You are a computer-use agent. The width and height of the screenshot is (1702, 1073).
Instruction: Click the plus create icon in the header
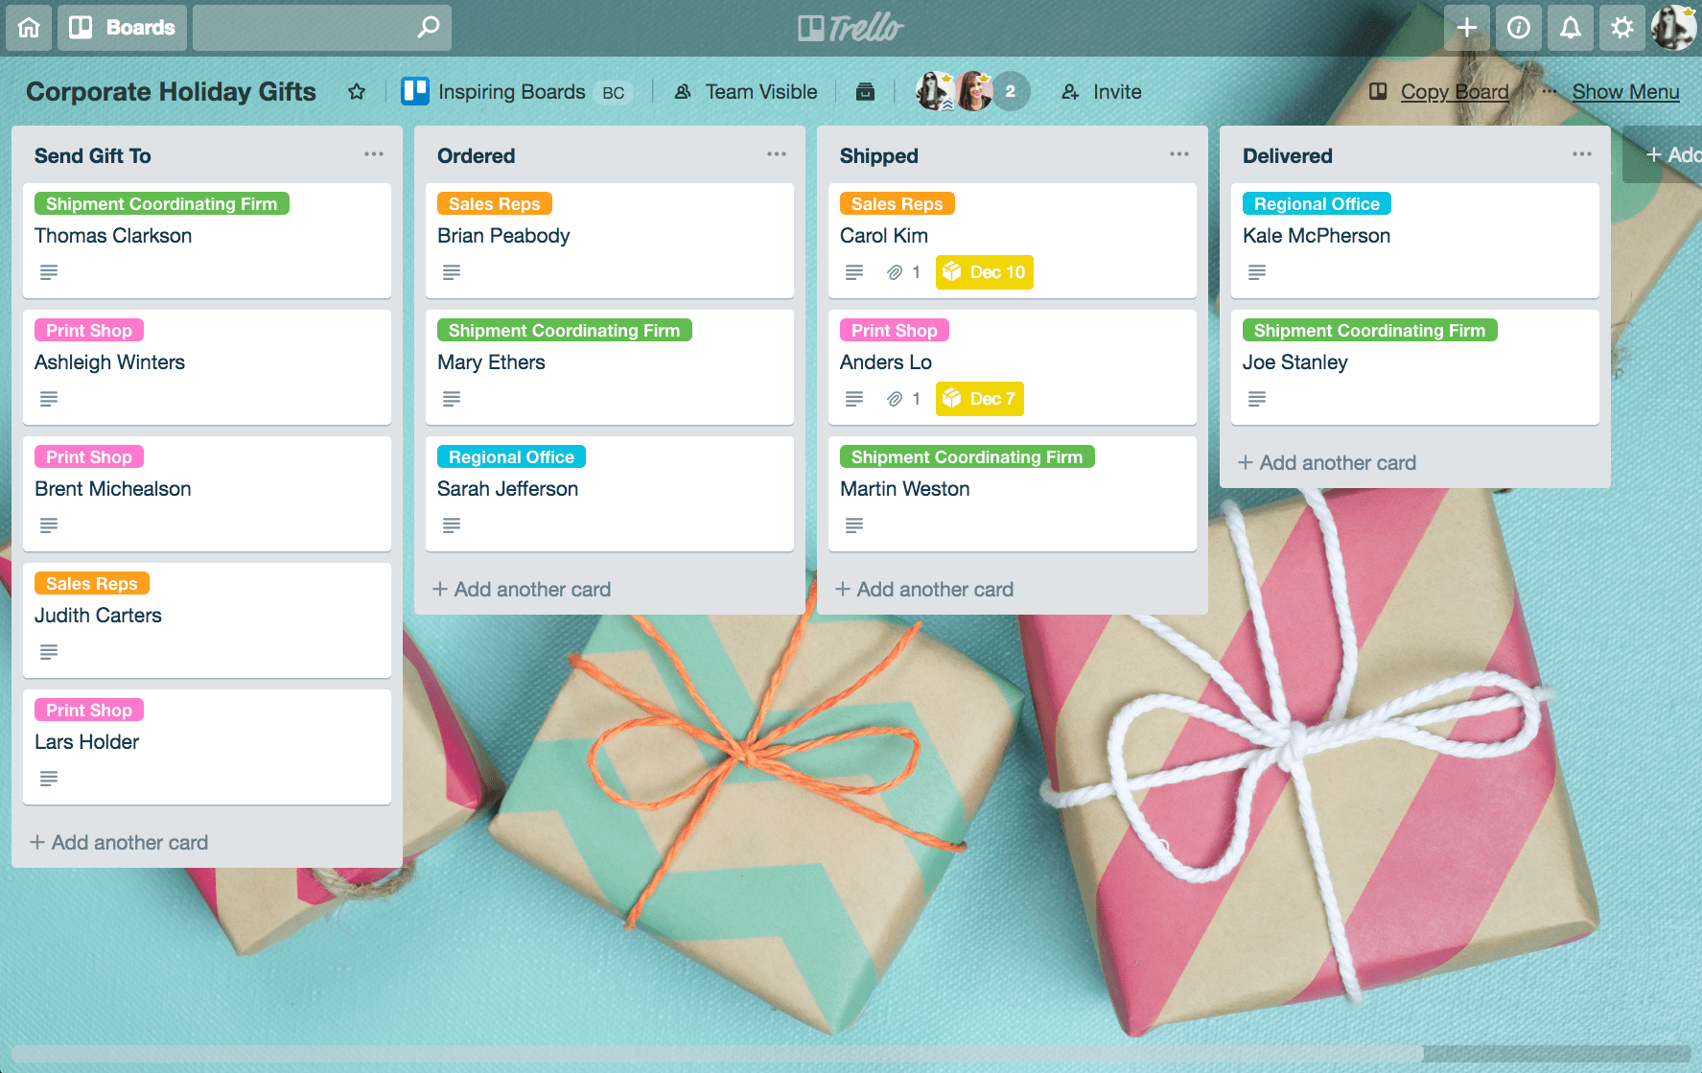tap(1466, 27)
